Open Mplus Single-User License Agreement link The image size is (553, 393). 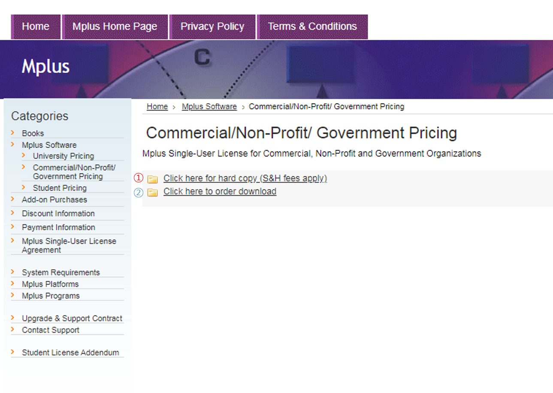69,245
